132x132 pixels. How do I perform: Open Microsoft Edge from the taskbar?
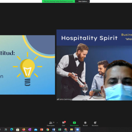pos(12,130)
